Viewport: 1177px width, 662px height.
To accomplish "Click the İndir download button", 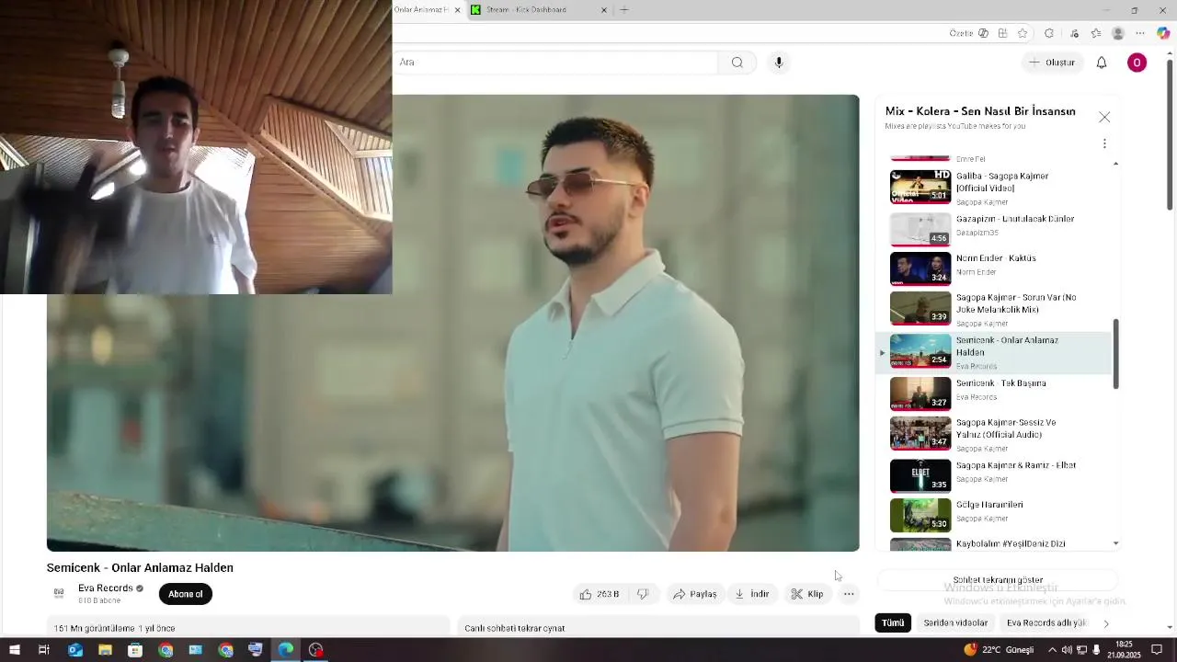I will [751, 594].
